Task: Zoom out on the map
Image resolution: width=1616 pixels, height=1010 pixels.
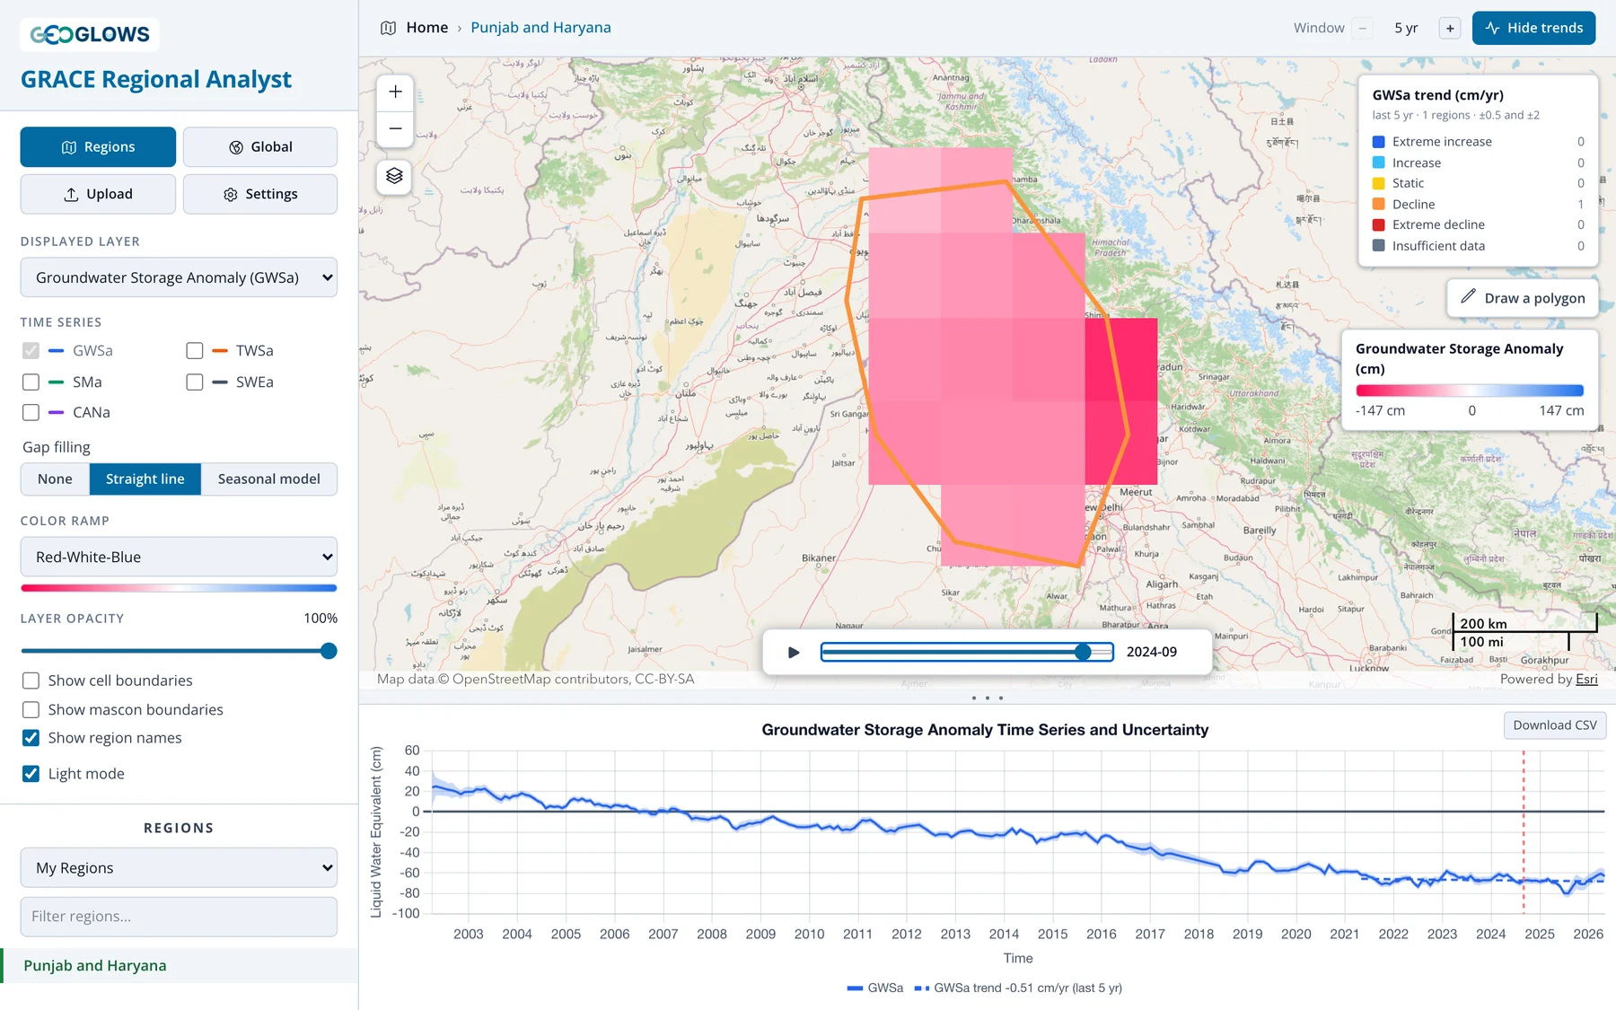Action: (395, 128)
